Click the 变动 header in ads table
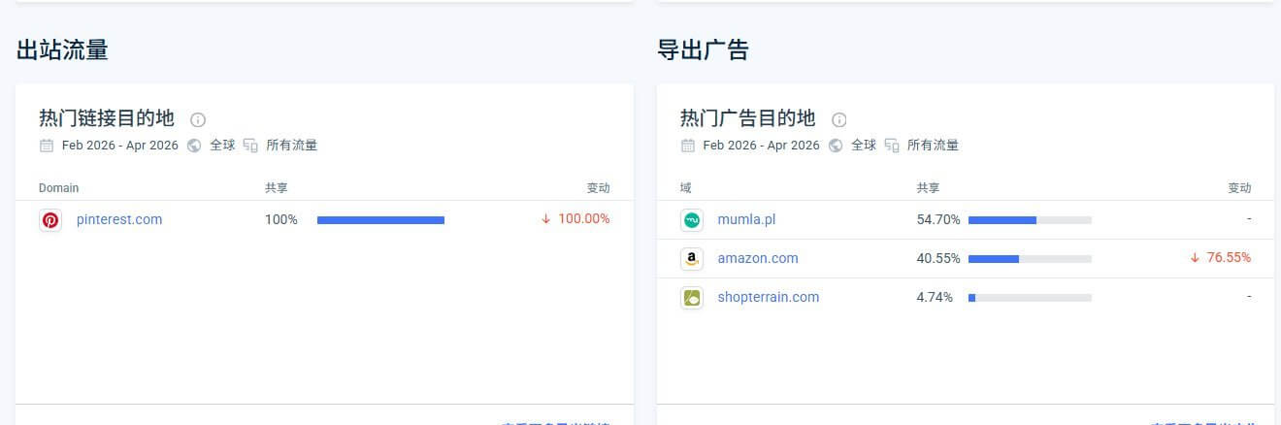Viewport: 1281px width, 425px height. coord(1240,188)
